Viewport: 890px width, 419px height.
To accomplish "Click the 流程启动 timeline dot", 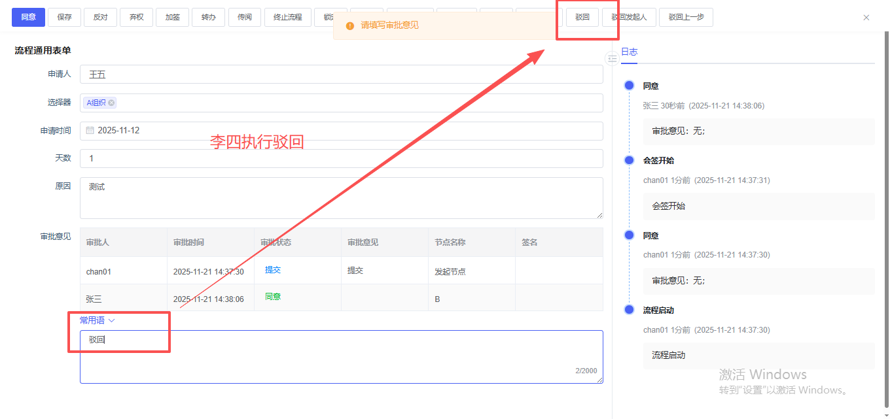I will coord(629,310).
